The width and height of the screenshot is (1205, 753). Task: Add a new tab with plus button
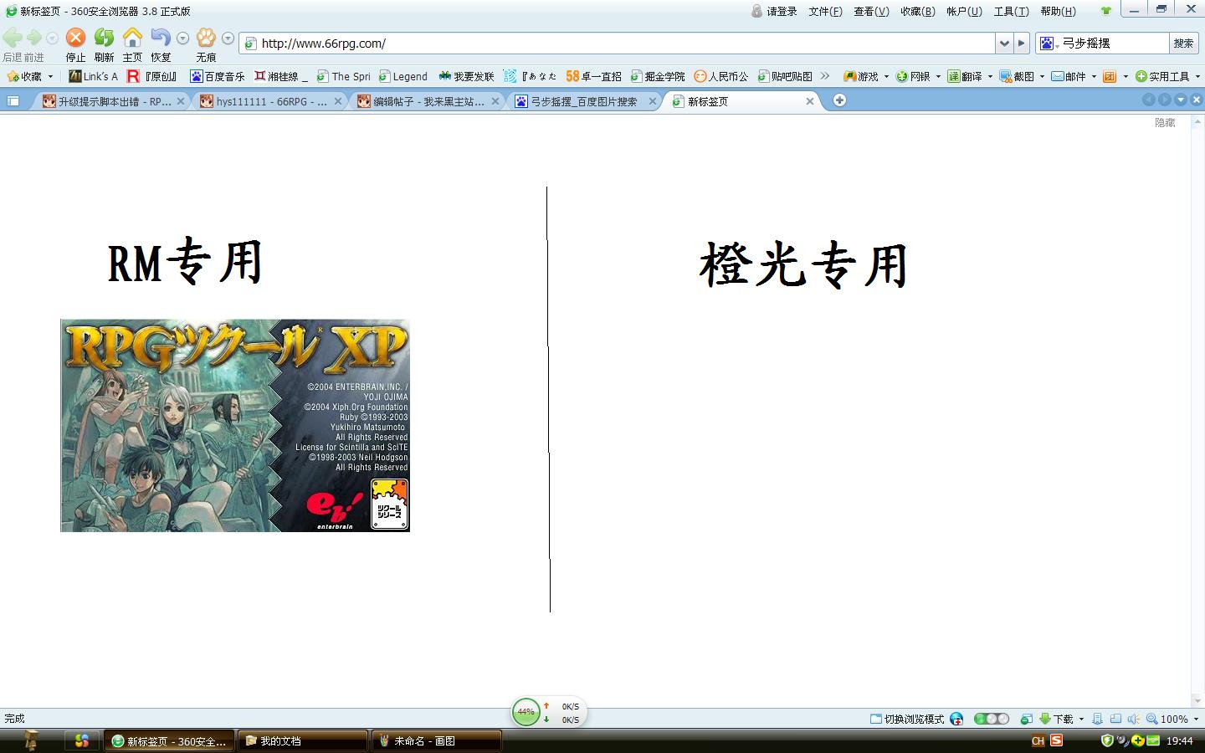839,100
